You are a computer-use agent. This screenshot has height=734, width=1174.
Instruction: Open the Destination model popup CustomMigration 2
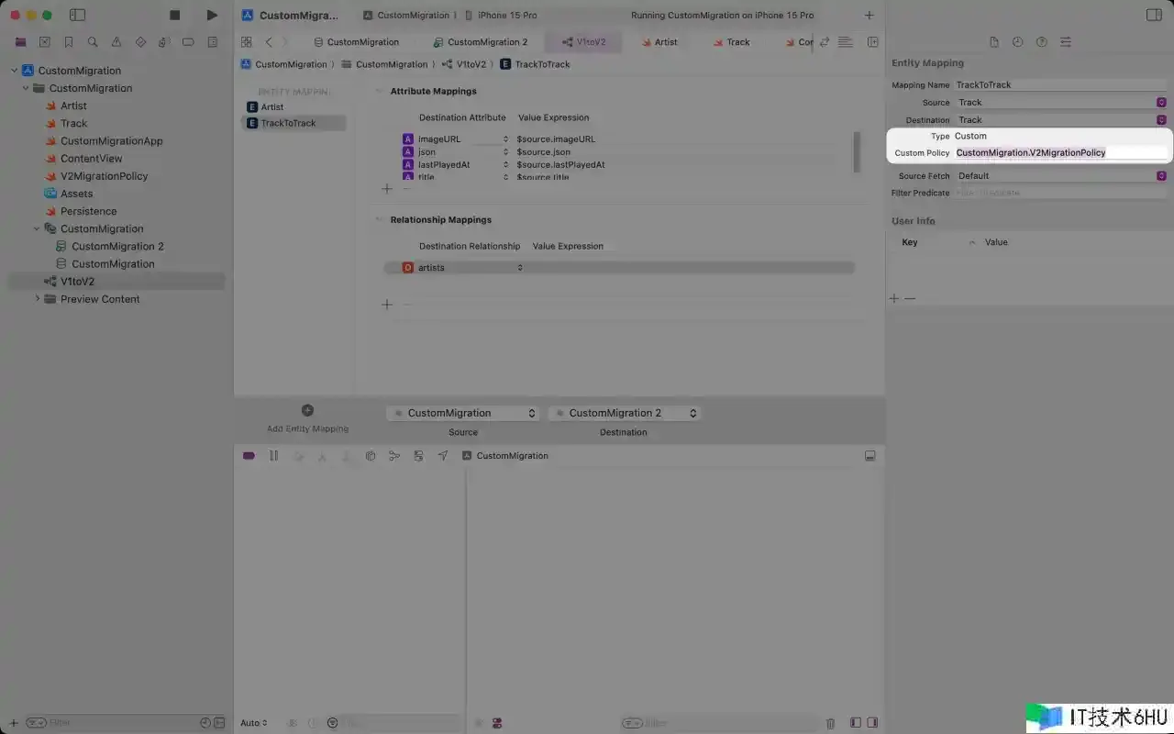point(624,413)
